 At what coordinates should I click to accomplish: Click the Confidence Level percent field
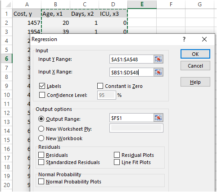point(107,95)
